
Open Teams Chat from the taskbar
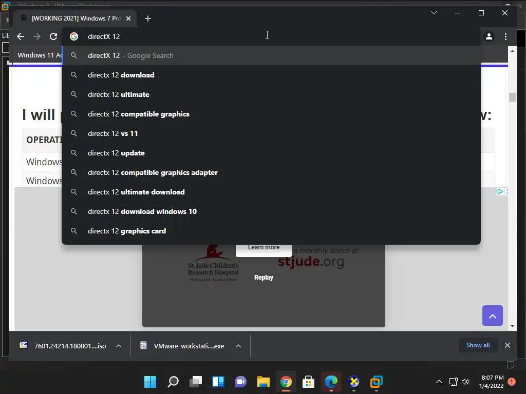coord(240,382)
